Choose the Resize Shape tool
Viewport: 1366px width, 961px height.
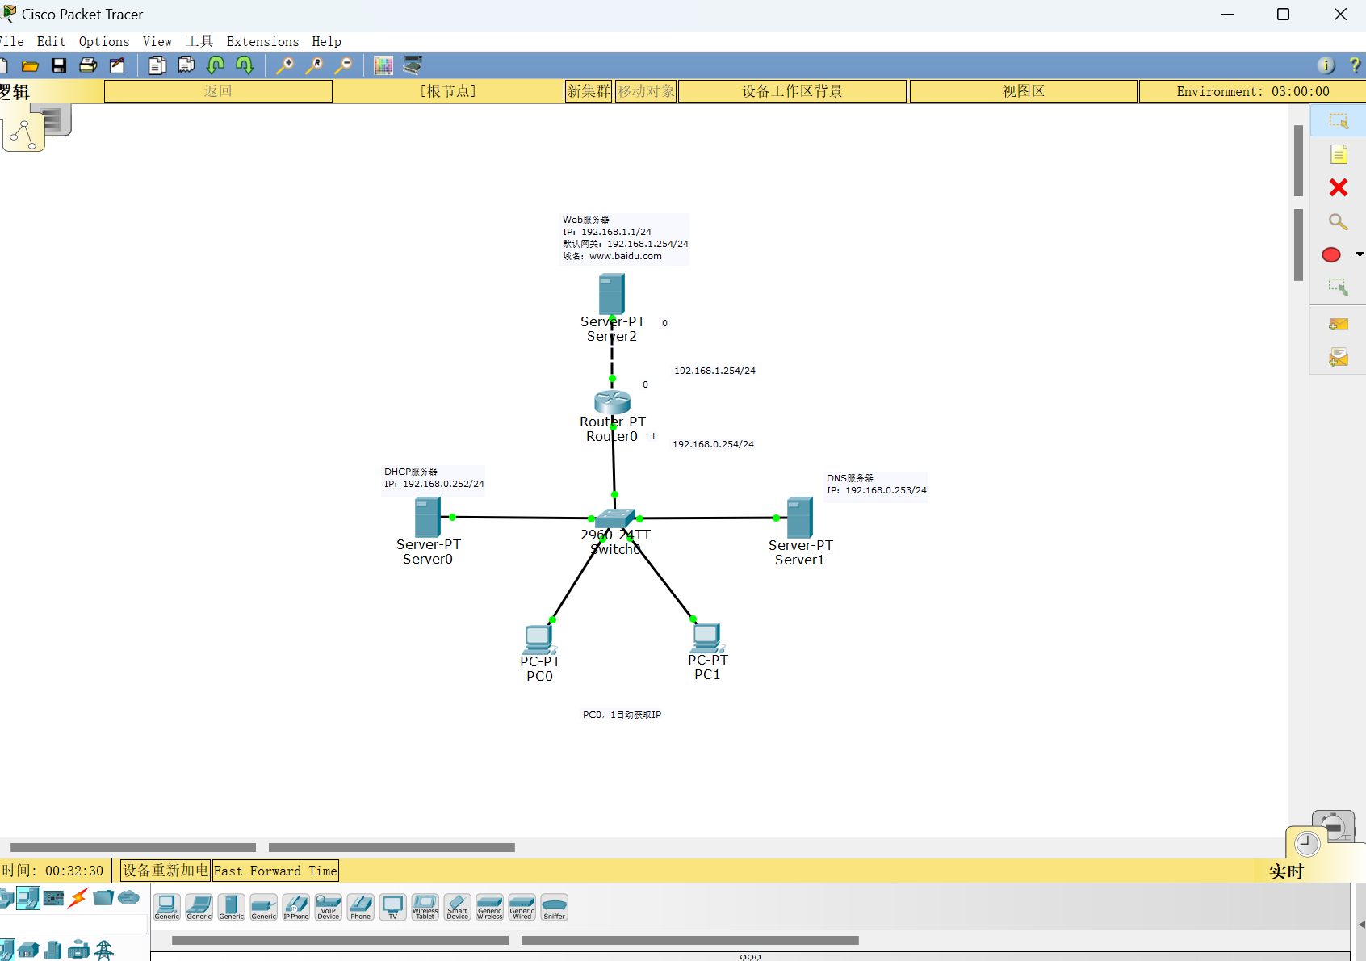tap(1339, 287)
